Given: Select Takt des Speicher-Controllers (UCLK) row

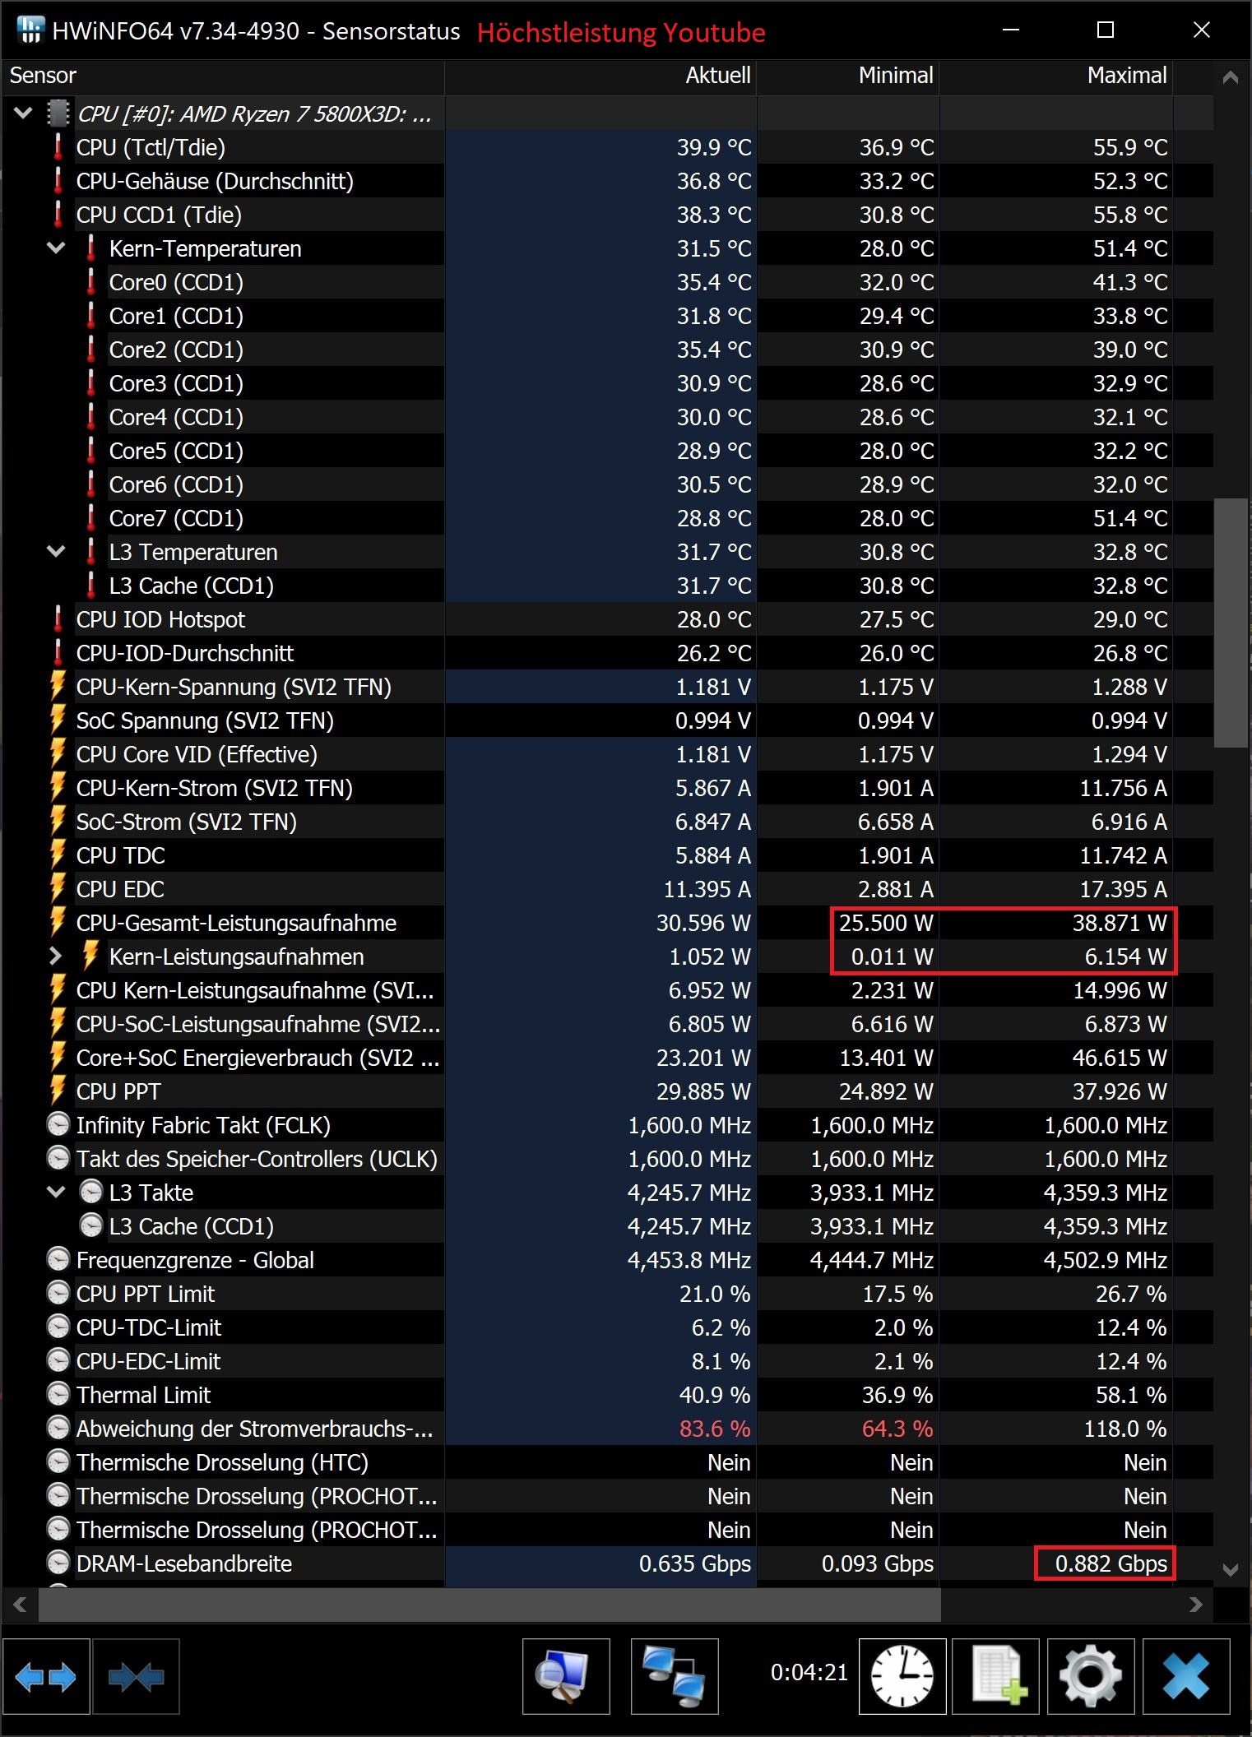Looking at the screenshot, I should coord(607,1159).
